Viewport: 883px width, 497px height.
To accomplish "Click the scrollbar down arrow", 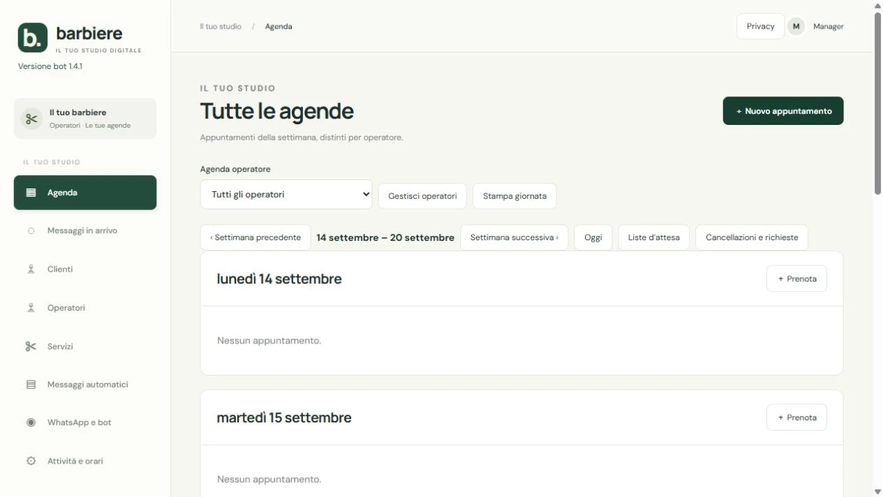I will coord(877,491).
